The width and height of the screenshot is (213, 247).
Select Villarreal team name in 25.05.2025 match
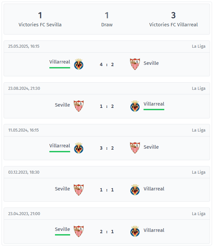(x=60, y=62)
